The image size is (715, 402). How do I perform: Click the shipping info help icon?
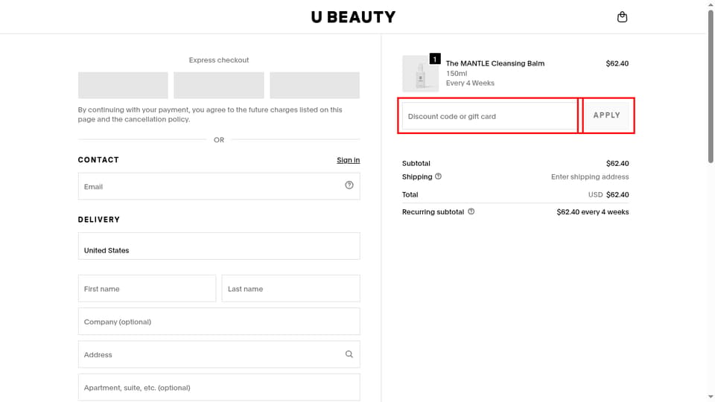point(438,176)
